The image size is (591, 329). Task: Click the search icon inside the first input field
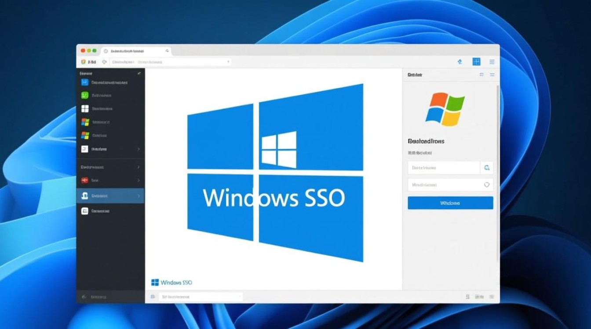click(x=487, y=168)
